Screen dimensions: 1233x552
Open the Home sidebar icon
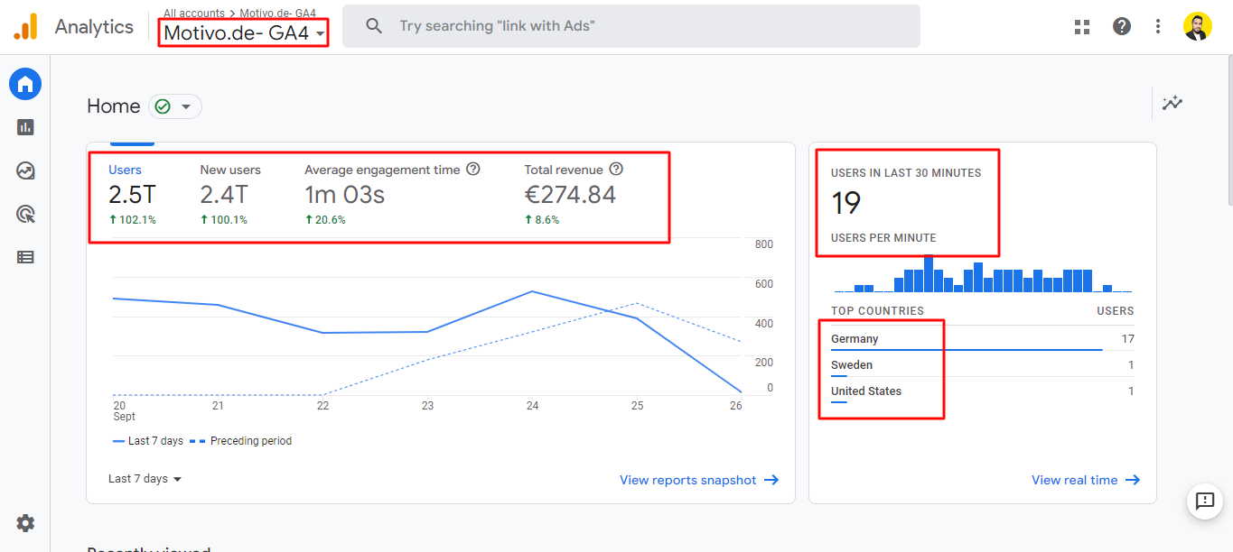25,85
